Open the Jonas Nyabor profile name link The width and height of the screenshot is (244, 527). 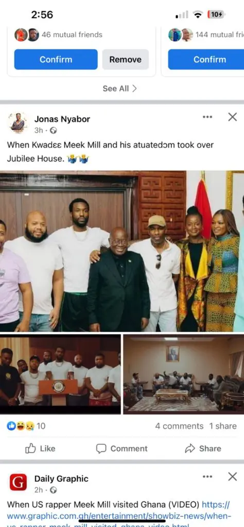pyautogui.click(x=62, y=119)
